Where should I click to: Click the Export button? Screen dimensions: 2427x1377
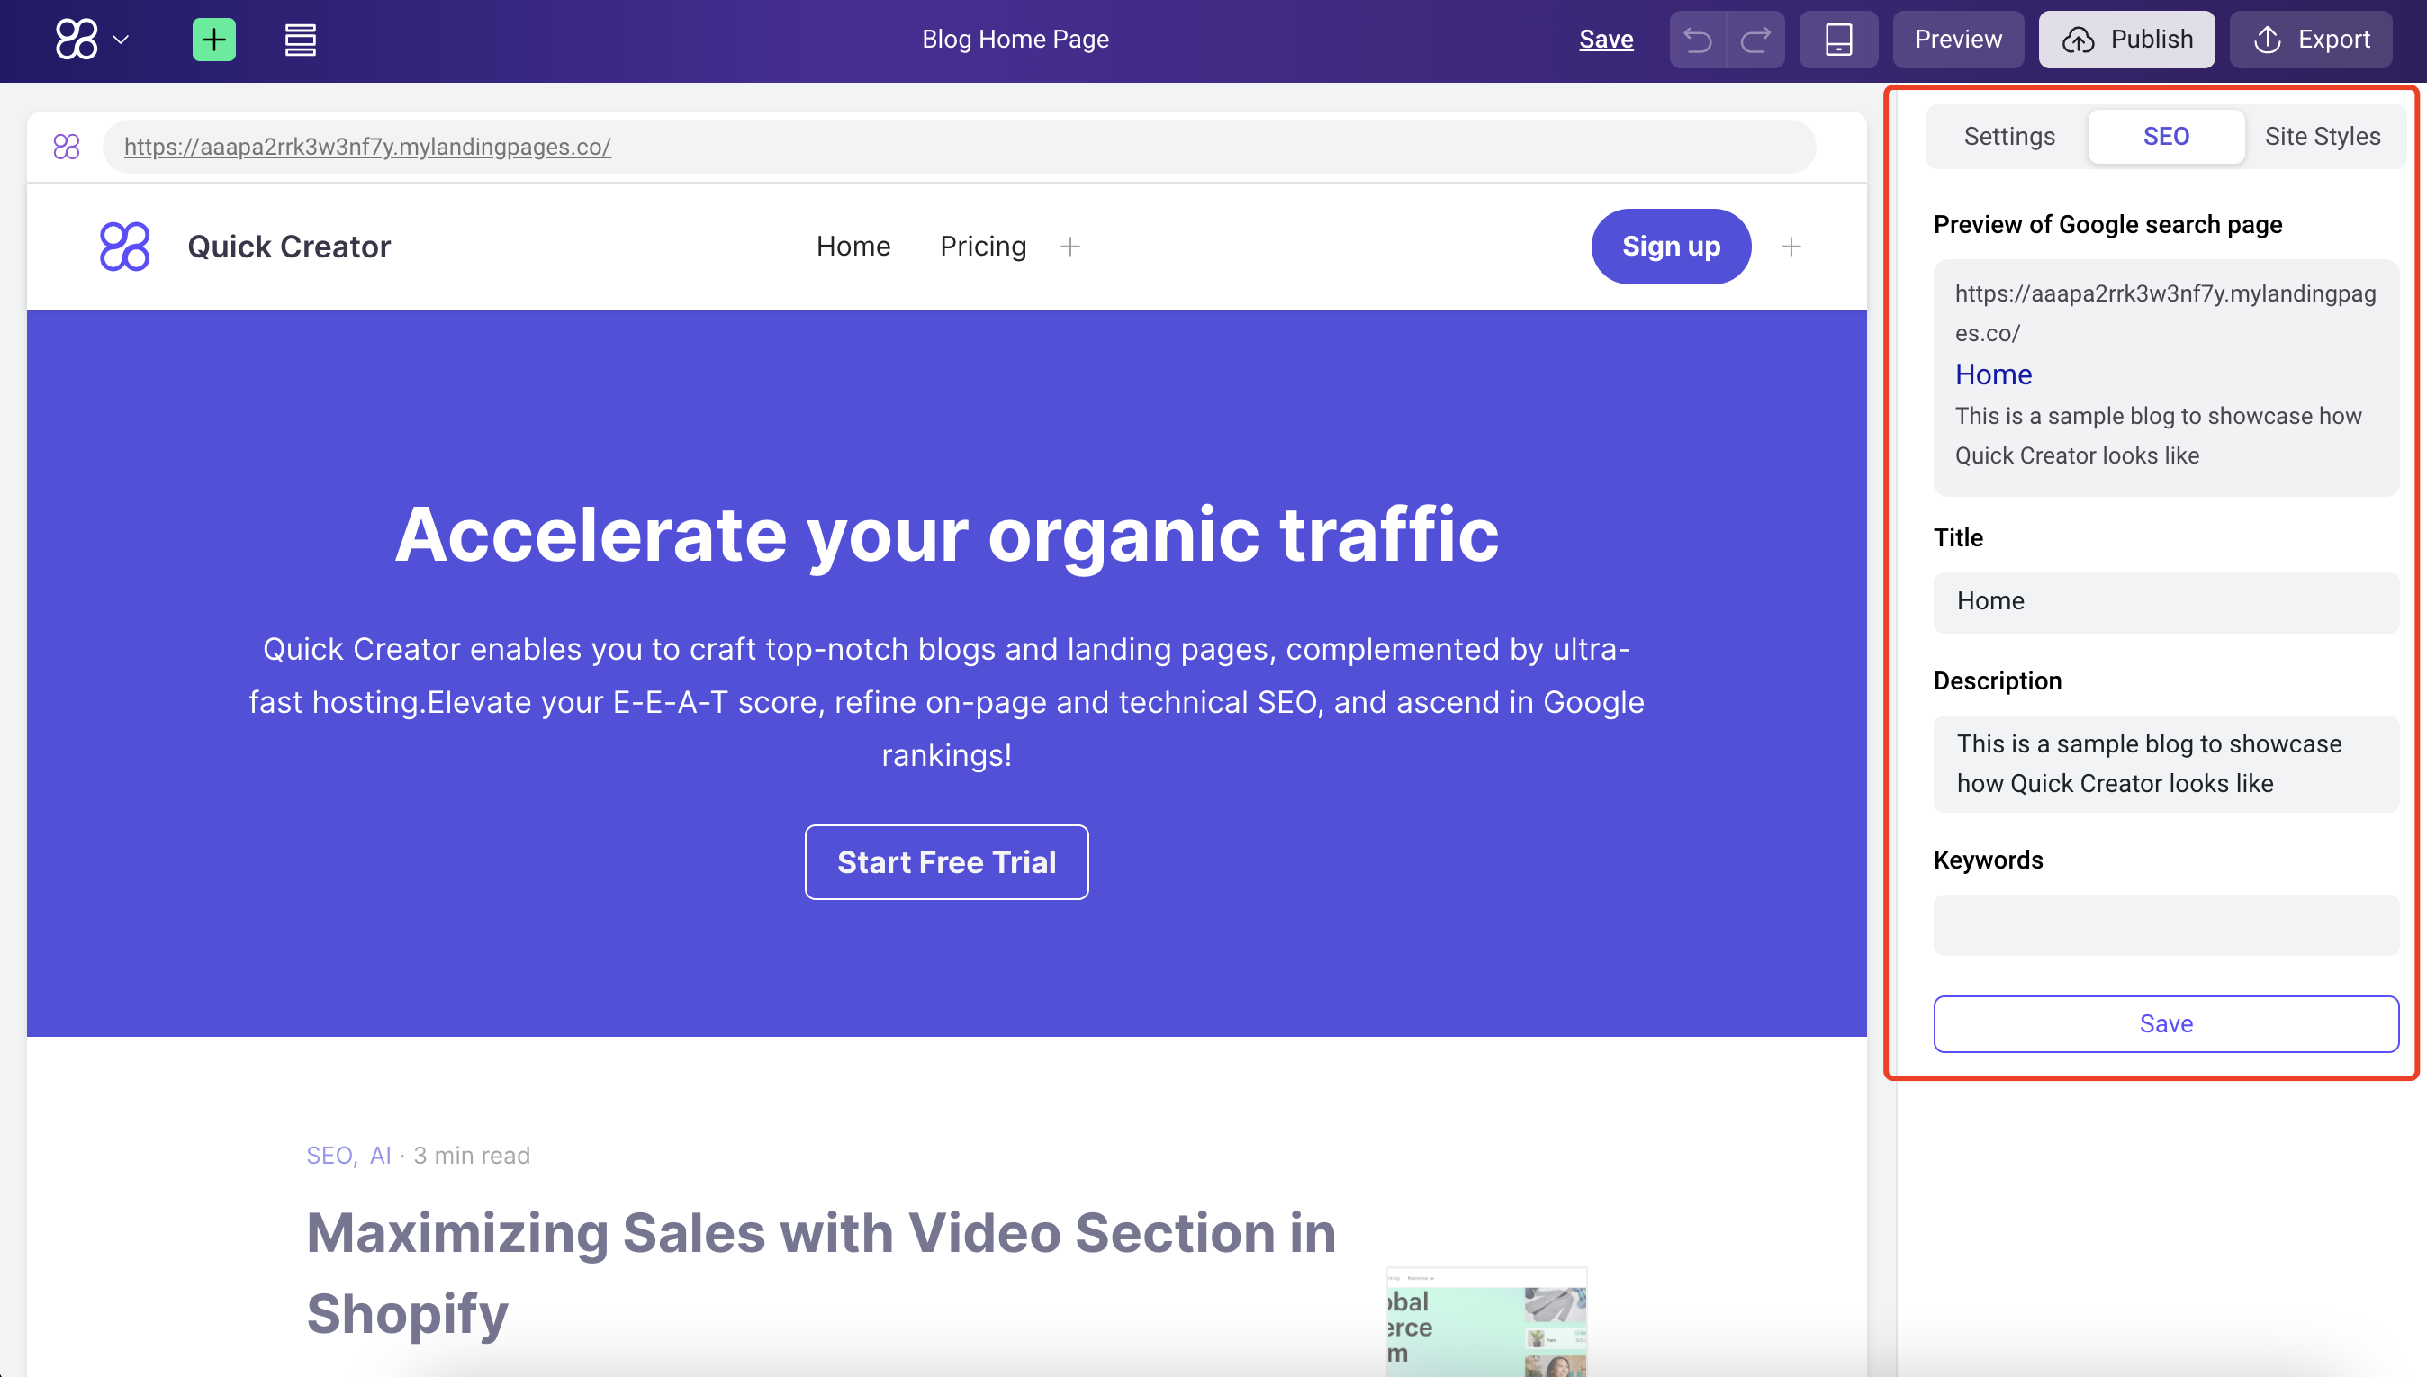(x=2311, y=40)
